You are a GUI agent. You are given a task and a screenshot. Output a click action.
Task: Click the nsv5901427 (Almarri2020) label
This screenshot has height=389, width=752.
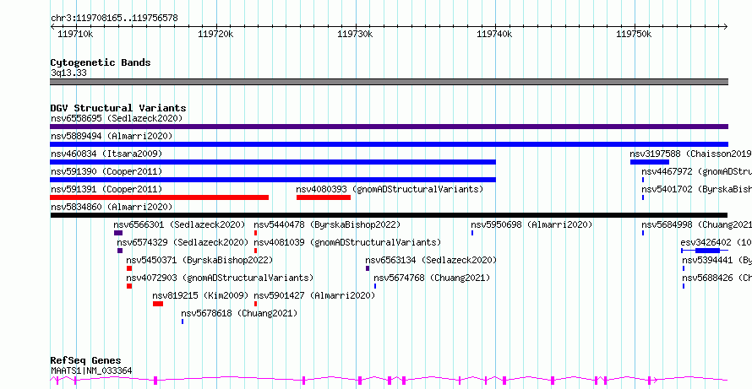tap(314, 295)
